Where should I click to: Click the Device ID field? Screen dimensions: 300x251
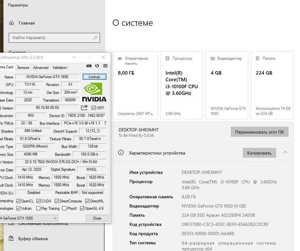point(86,115)
